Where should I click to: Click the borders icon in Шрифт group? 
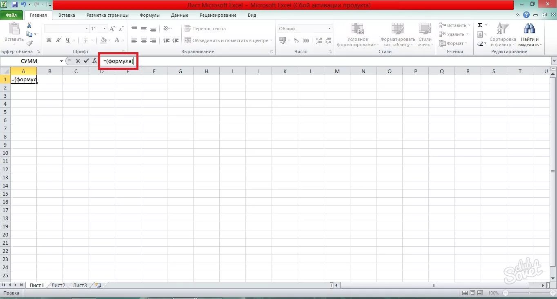click(x=85, y=40)
